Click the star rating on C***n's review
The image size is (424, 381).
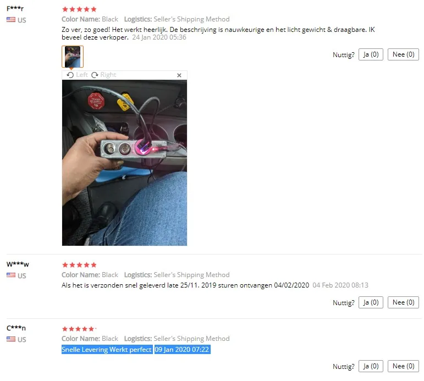pos(79,329)
